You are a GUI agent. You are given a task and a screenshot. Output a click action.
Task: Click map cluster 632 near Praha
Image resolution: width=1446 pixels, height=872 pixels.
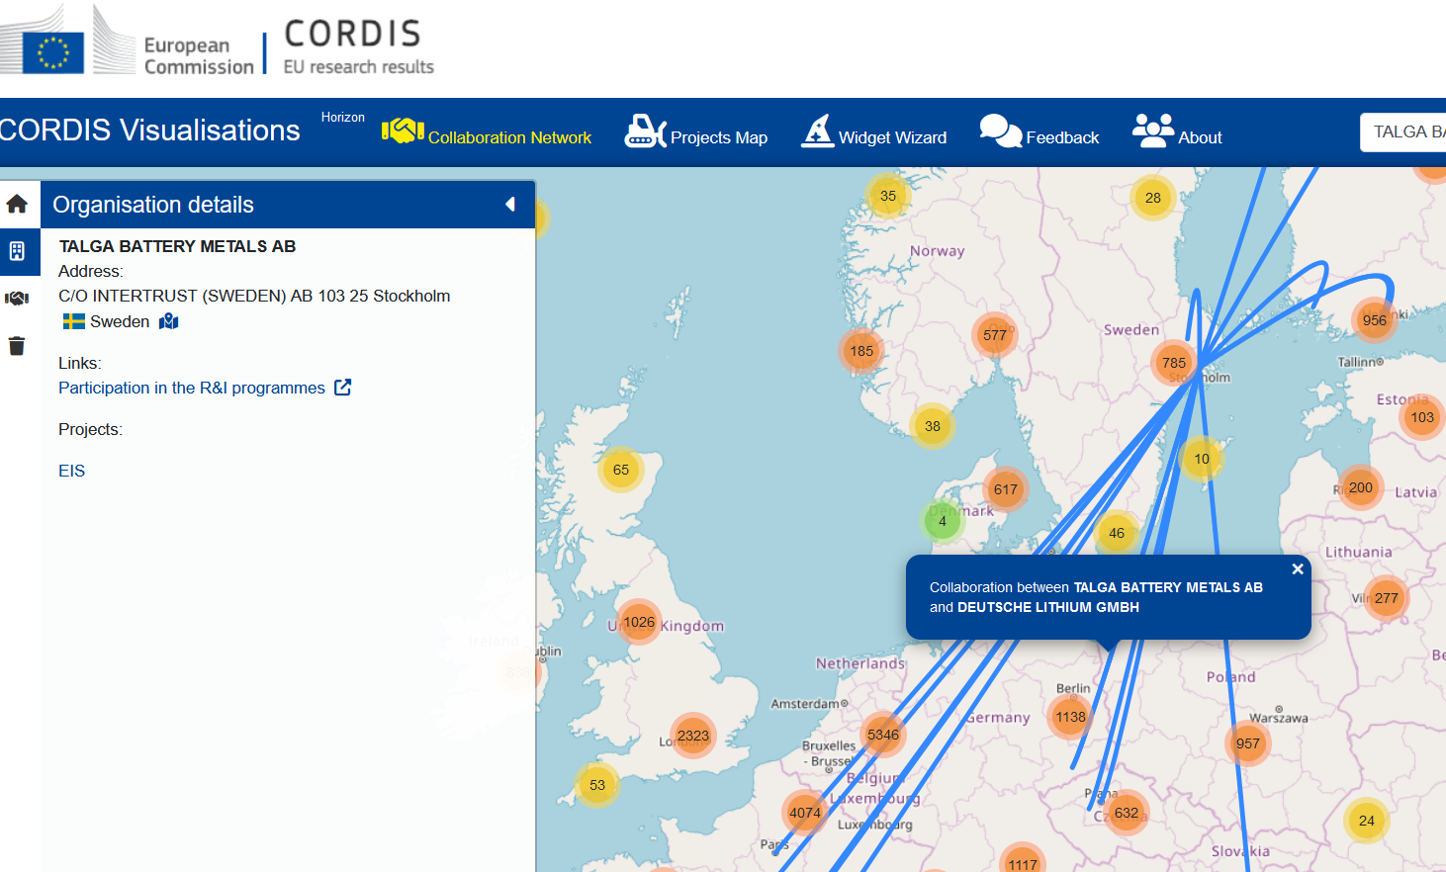click(1127, 813)
